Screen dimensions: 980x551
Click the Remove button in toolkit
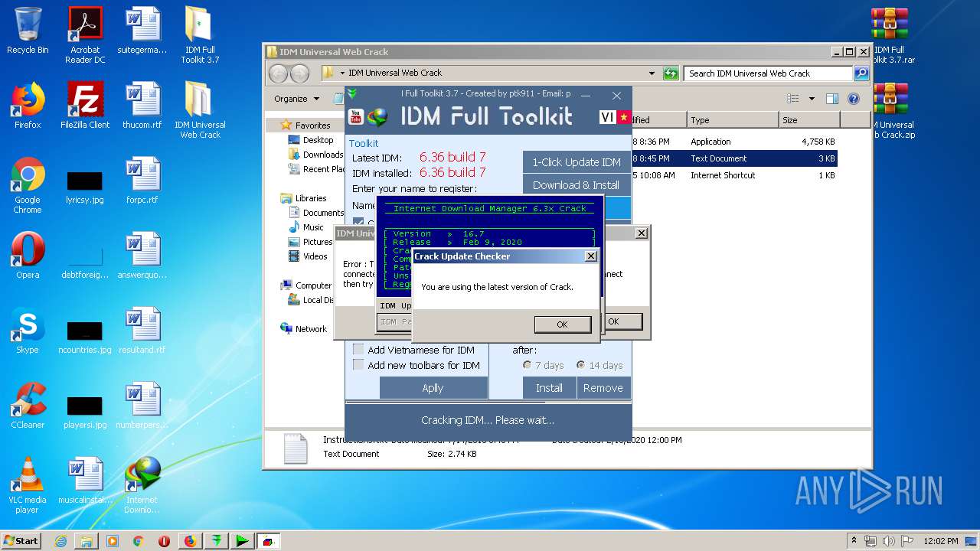click(603, 388)
